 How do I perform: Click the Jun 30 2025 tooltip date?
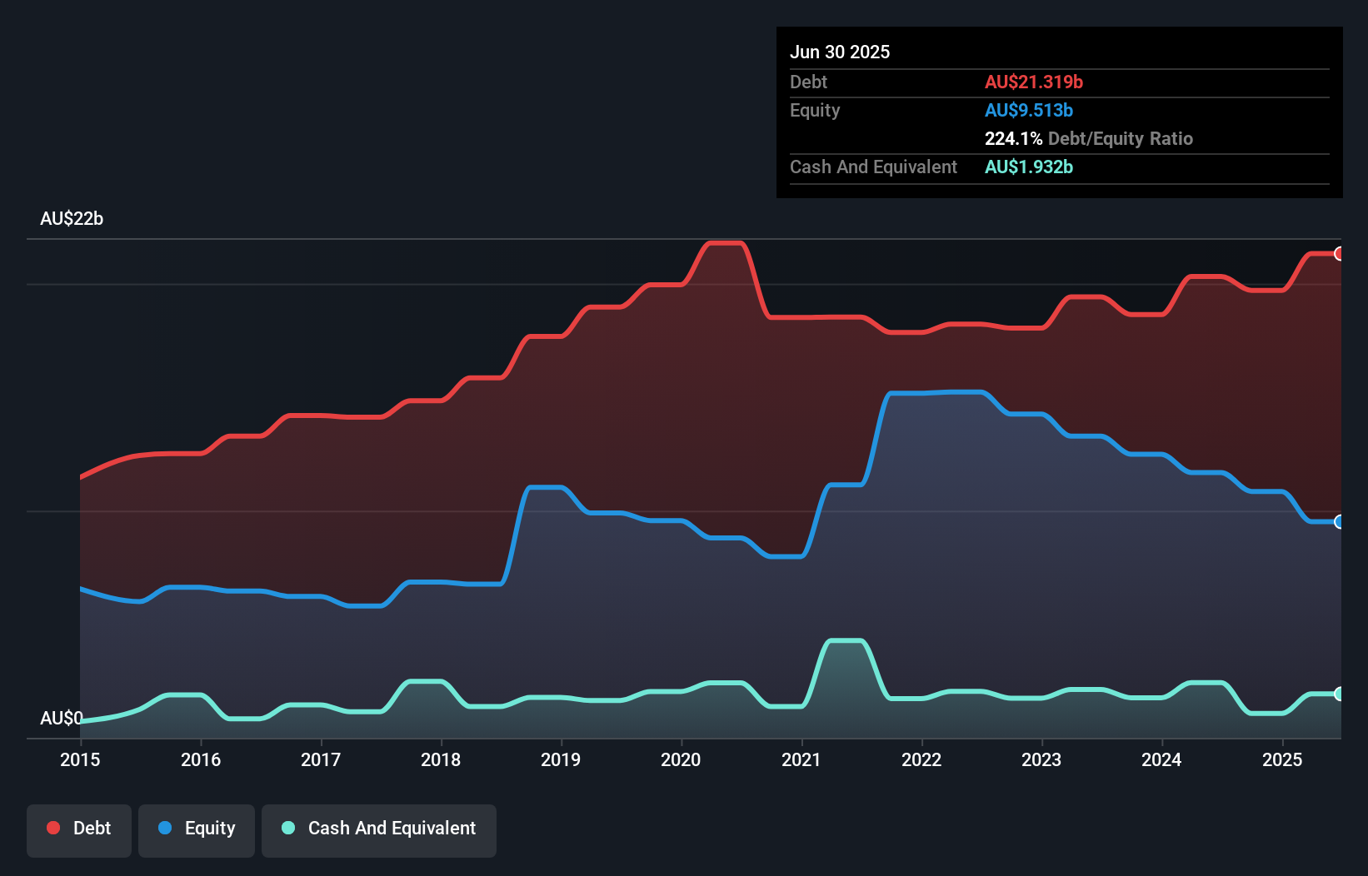(840, 52)
